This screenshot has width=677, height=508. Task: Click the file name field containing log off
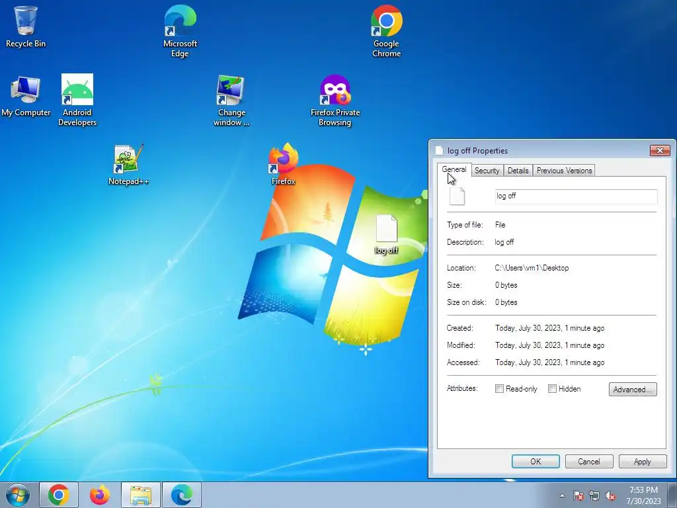click(x=577, y=196)
